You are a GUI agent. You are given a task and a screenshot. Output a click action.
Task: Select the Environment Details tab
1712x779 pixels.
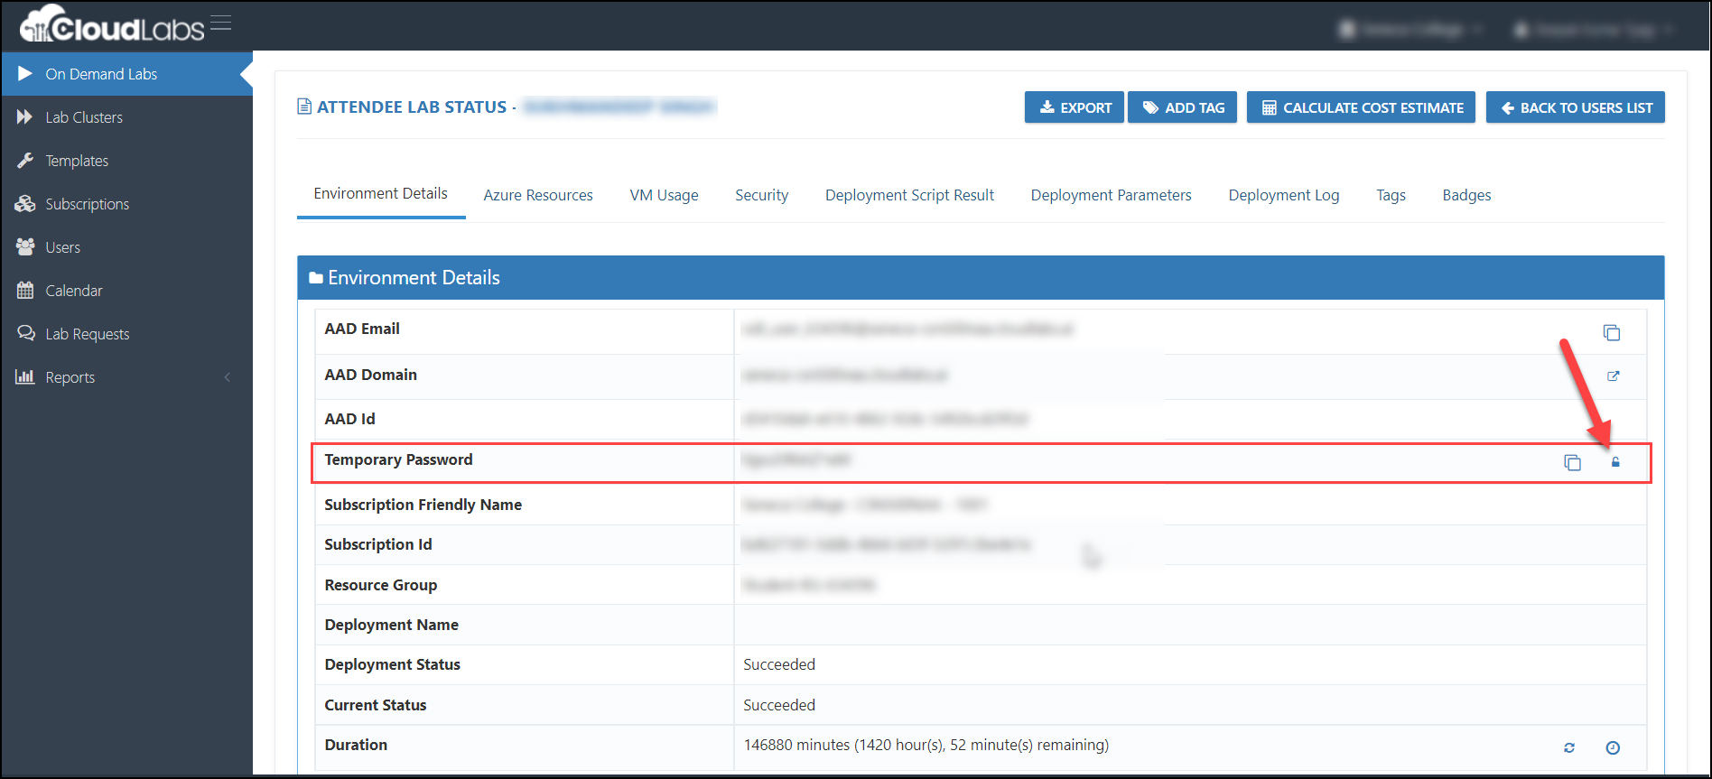coord(381,194)
